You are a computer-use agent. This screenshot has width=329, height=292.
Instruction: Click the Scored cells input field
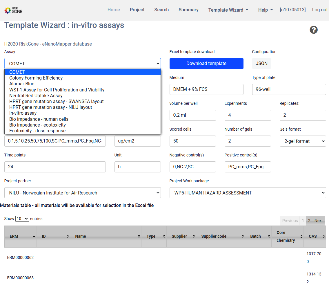[x=192, y=141]
